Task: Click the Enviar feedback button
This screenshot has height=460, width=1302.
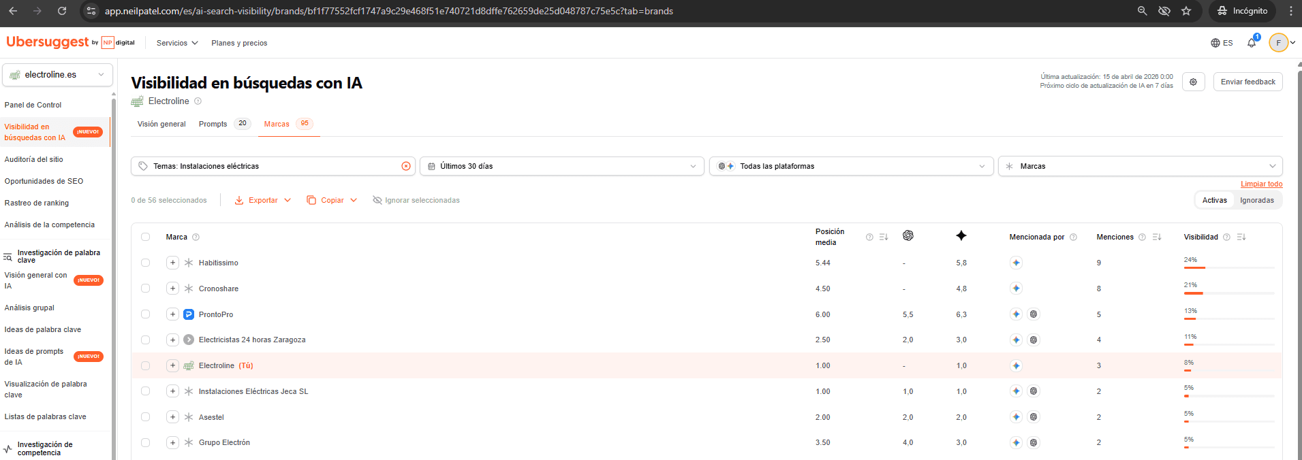Action: coord(1247,82)
